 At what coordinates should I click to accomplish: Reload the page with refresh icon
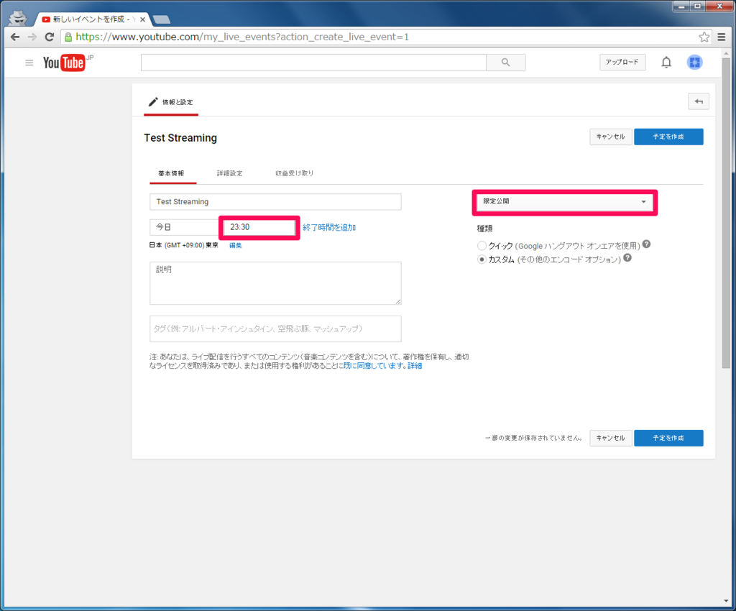[50, 37]
